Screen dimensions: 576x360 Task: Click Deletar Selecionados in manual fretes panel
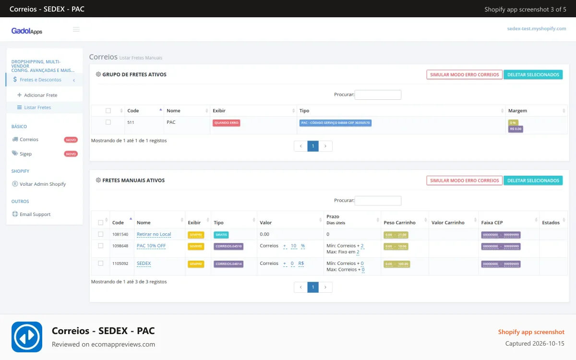[533, 180]
